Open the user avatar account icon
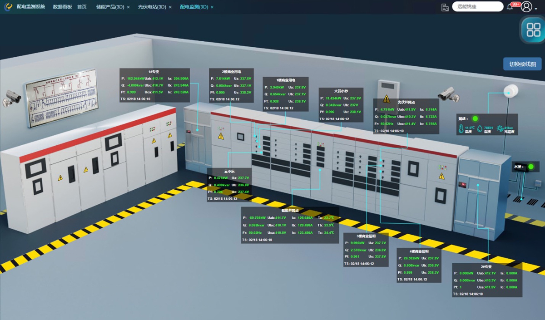 coord(526,6)
